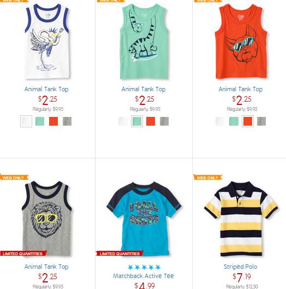Viewport: 286px width, 289px height.
Task: Open the Striped Polo product link
Action: [241, 267]
